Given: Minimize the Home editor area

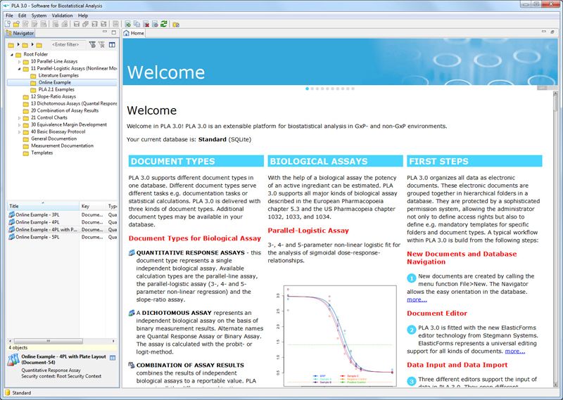Looking at the screenshot, I should [543, 32].
